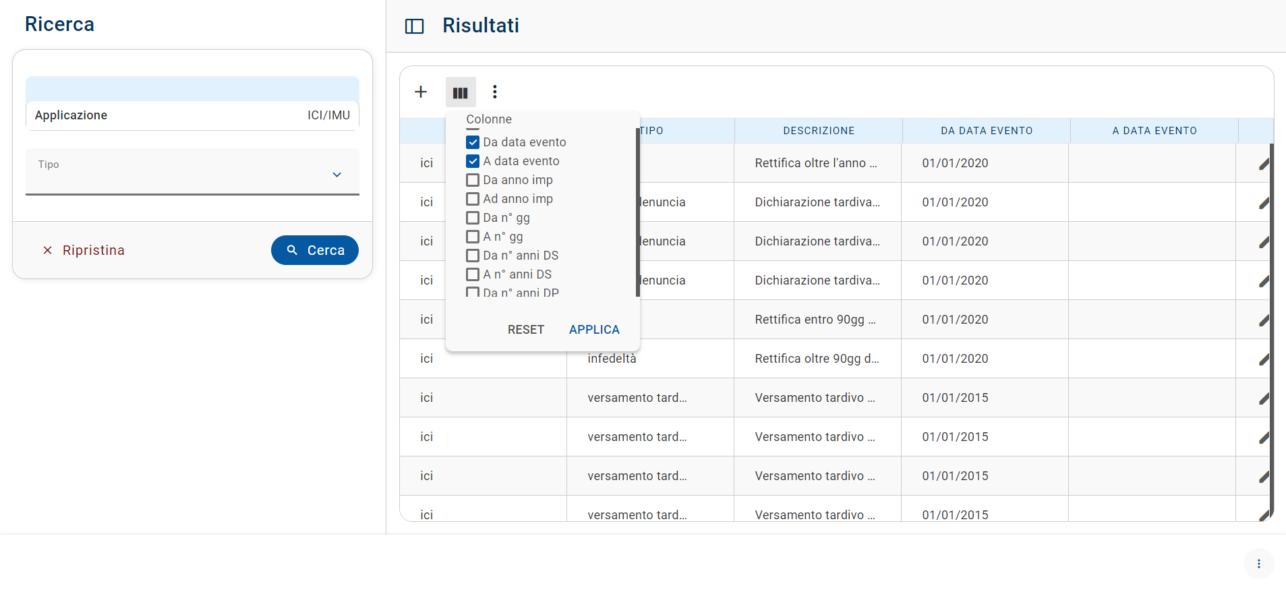Toggle the column chooser icon
Image resolution: width=1286 pixels, height=590 pixels.
(x=461, y=92)
